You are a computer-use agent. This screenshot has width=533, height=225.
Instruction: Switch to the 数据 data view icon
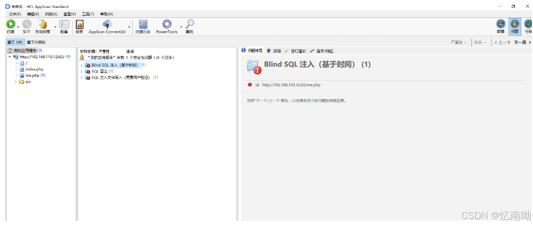(500, 24)
